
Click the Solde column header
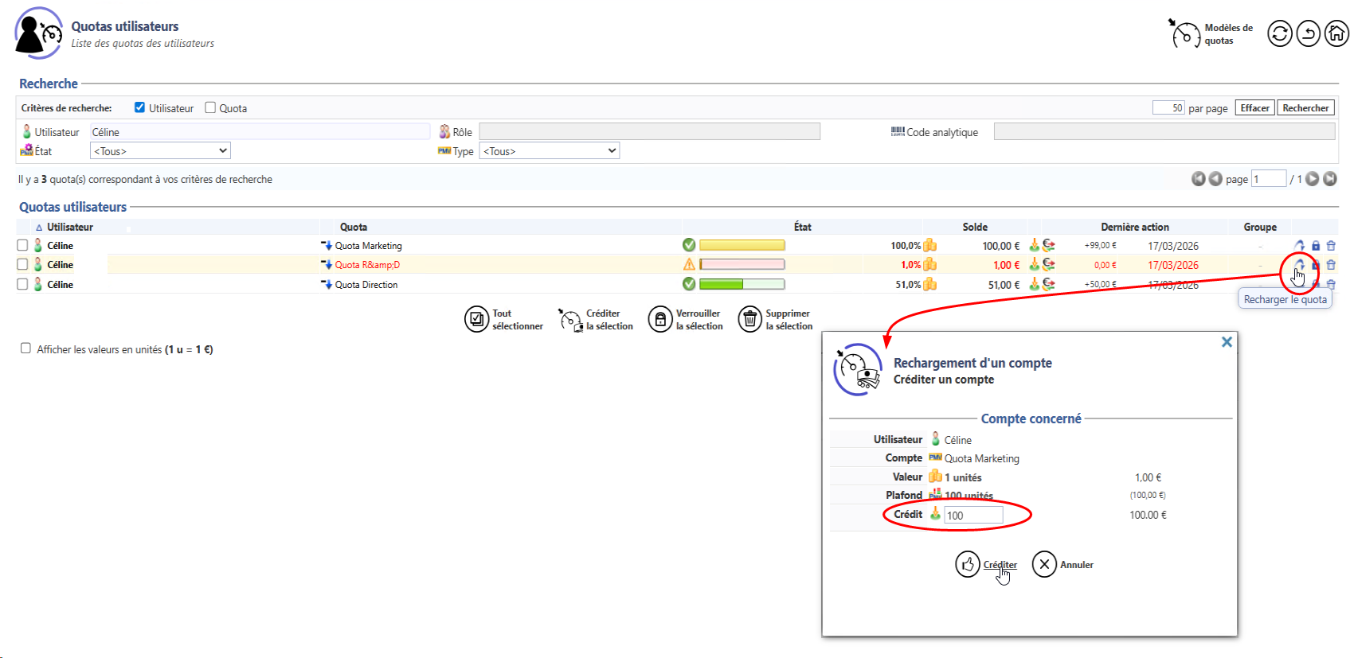coord(974,227)
